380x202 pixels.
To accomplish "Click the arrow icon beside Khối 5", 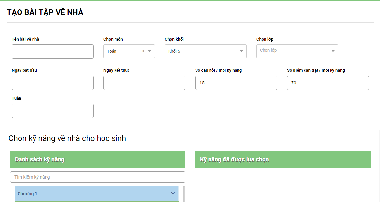I will 241,51.
